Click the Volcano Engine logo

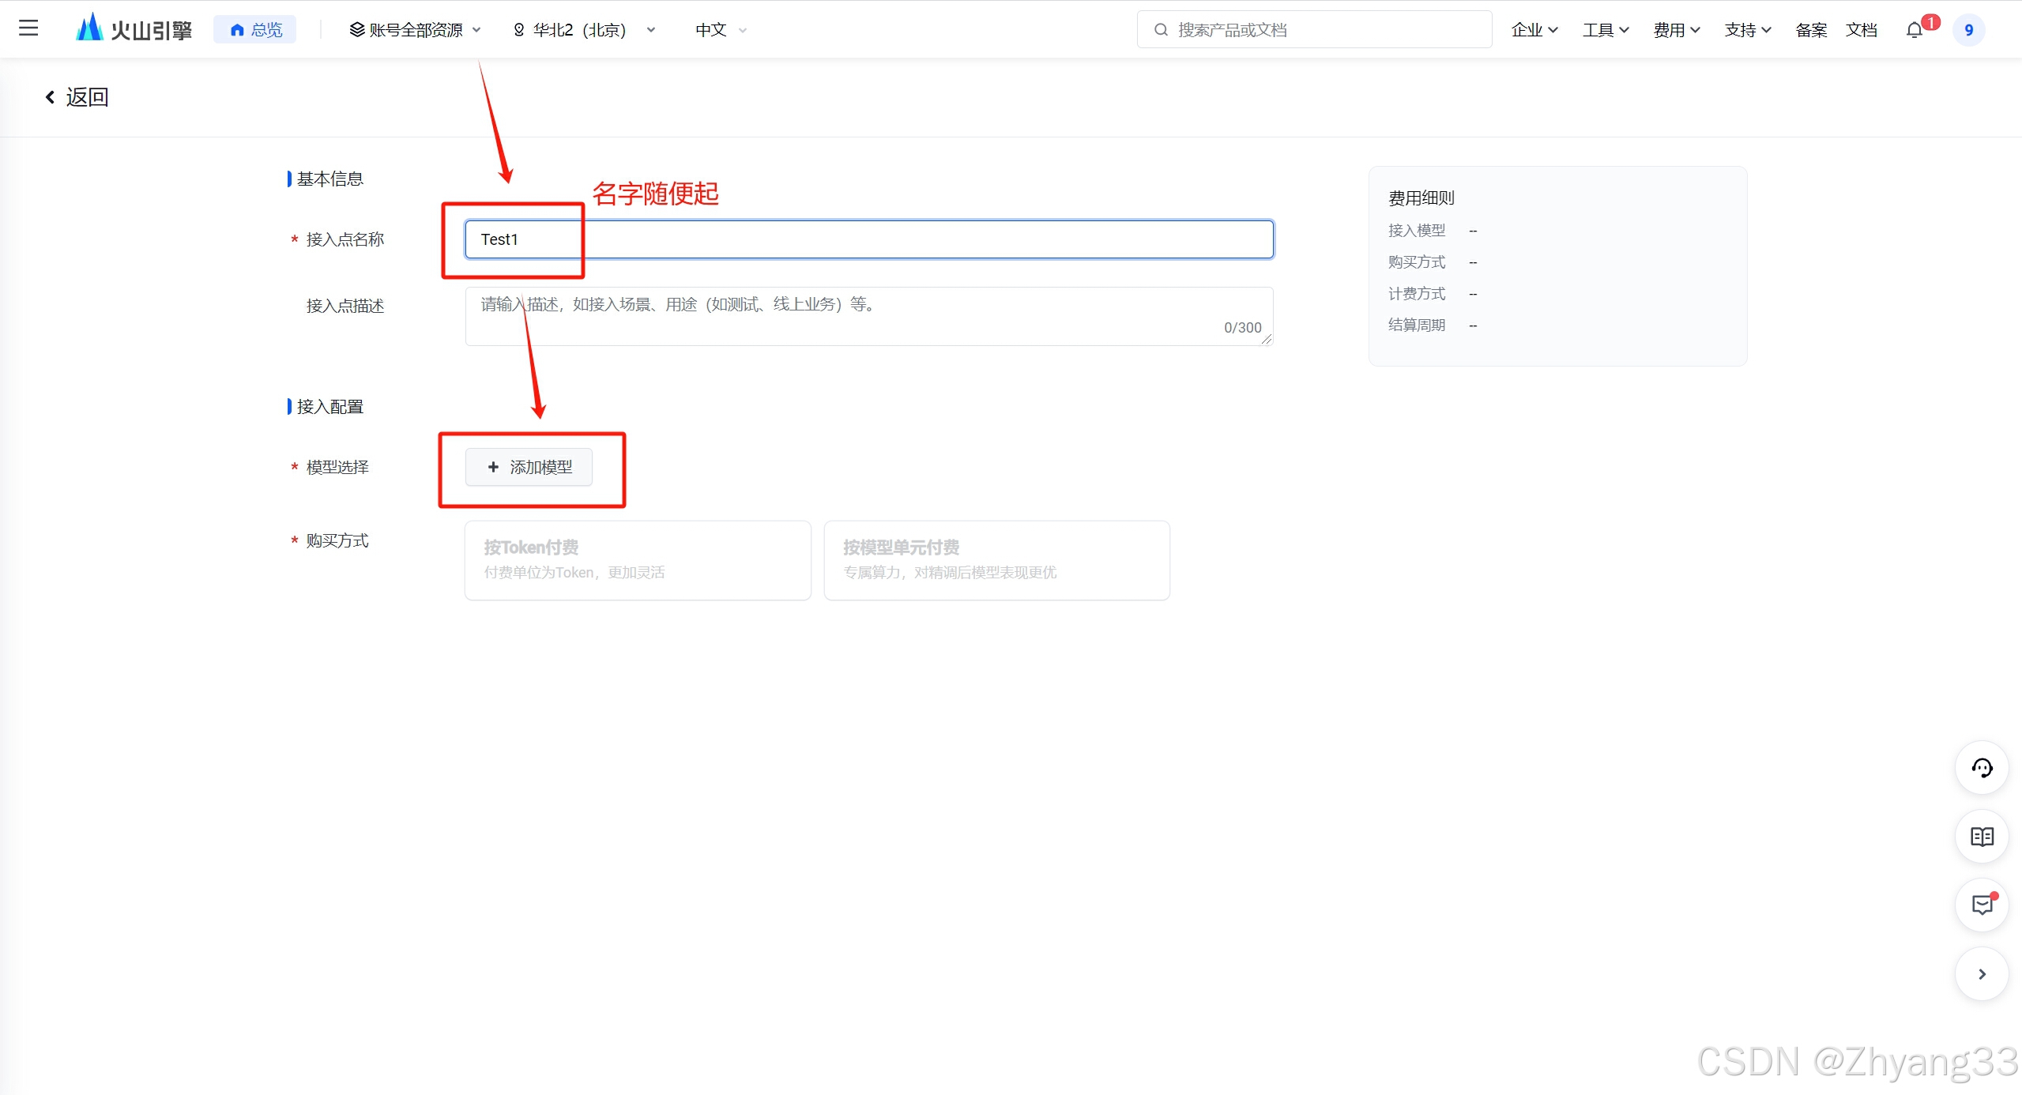click(x=134, y=29)
